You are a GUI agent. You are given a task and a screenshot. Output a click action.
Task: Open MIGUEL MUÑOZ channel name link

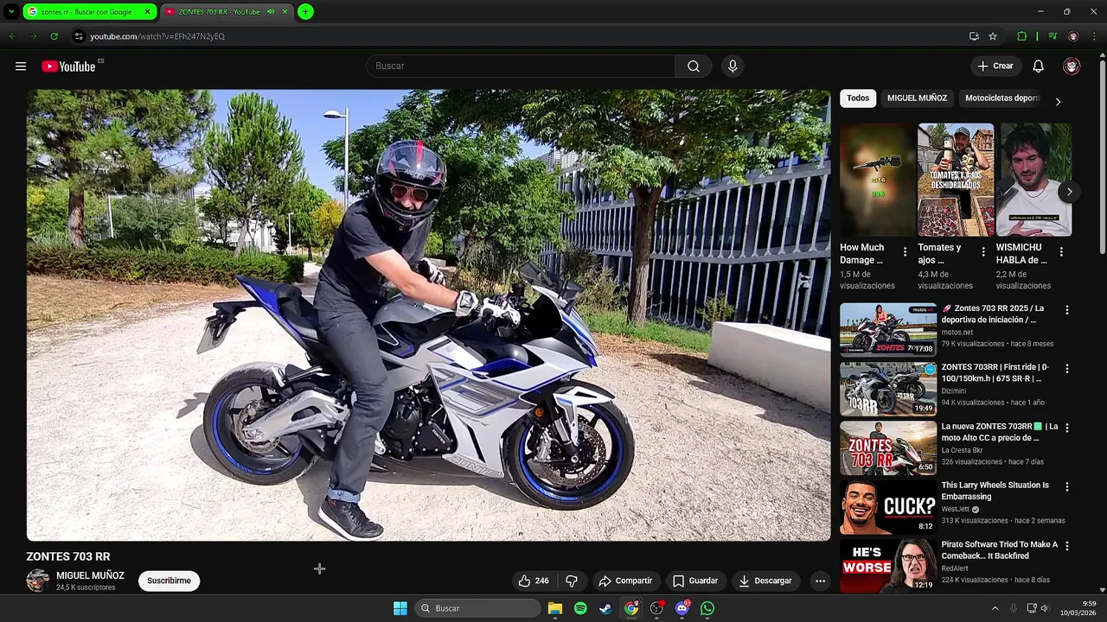pyautogui.click(x=90, y=575)
